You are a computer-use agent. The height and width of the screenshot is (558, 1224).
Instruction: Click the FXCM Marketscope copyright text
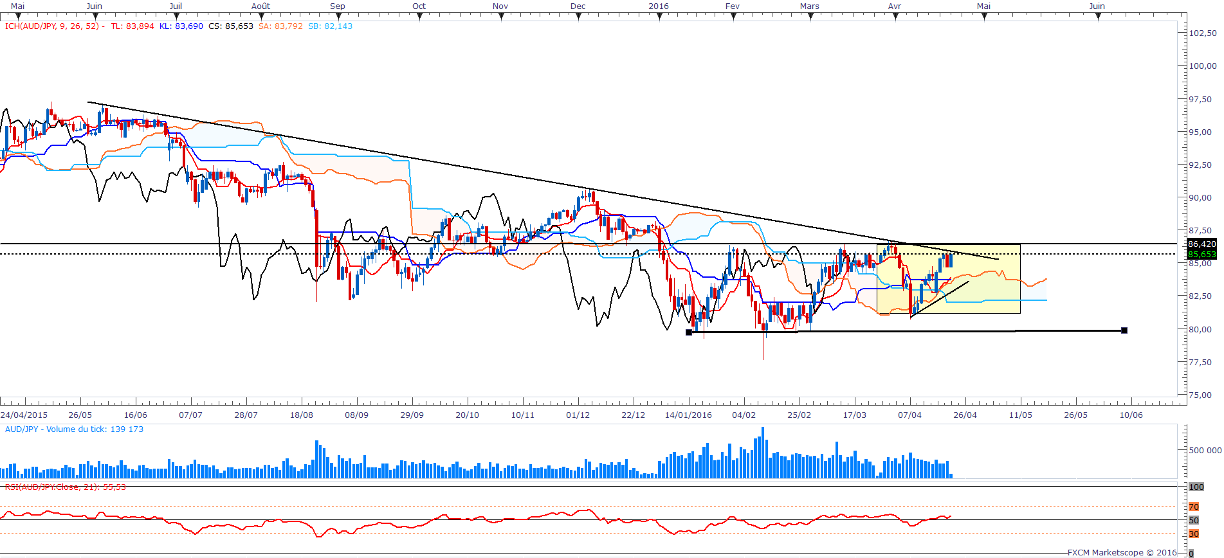point(1122,553)
